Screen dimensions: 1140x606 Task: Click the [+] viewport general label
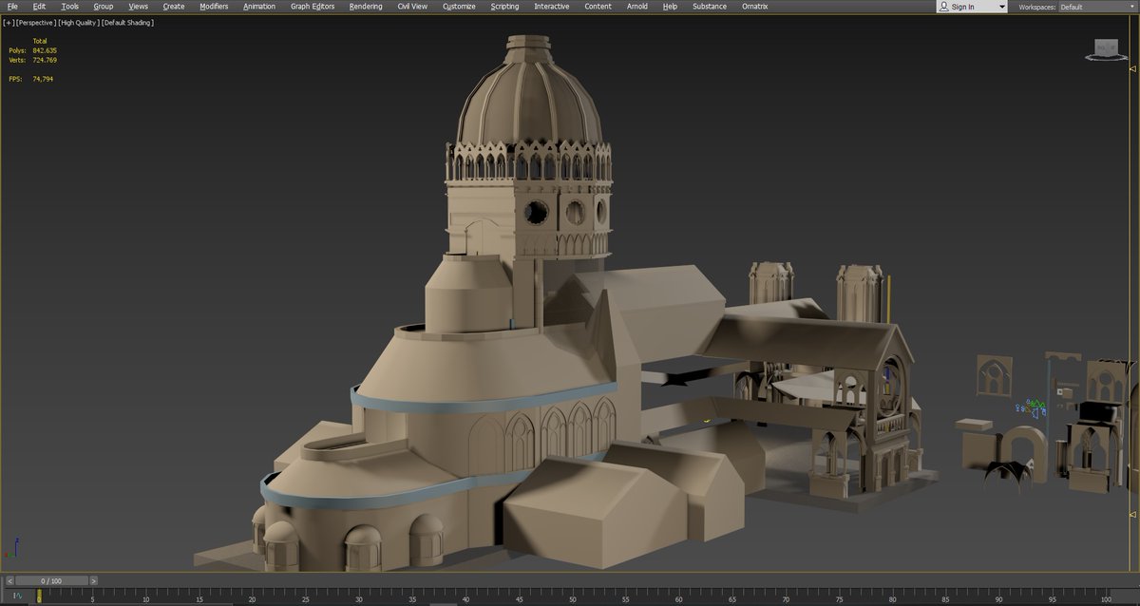[9, 23]
